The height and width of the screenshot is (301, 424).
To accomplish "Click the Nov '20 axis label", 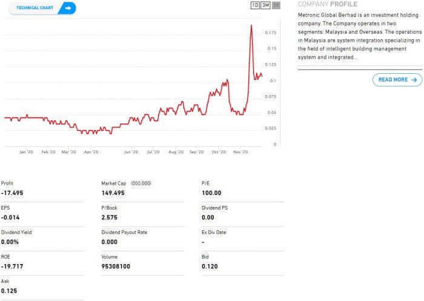I will click(x=240, y=153).
